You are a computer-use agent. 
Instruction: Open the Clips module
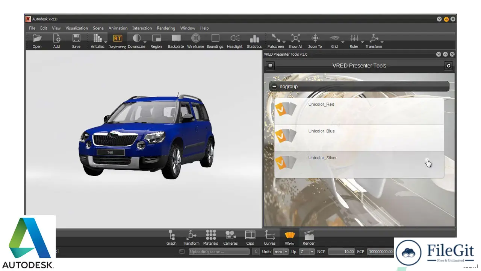click(250, 238)
